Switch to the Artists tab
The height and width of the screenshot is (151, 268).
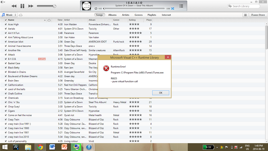pyautogui.click(x=126, y=15)
